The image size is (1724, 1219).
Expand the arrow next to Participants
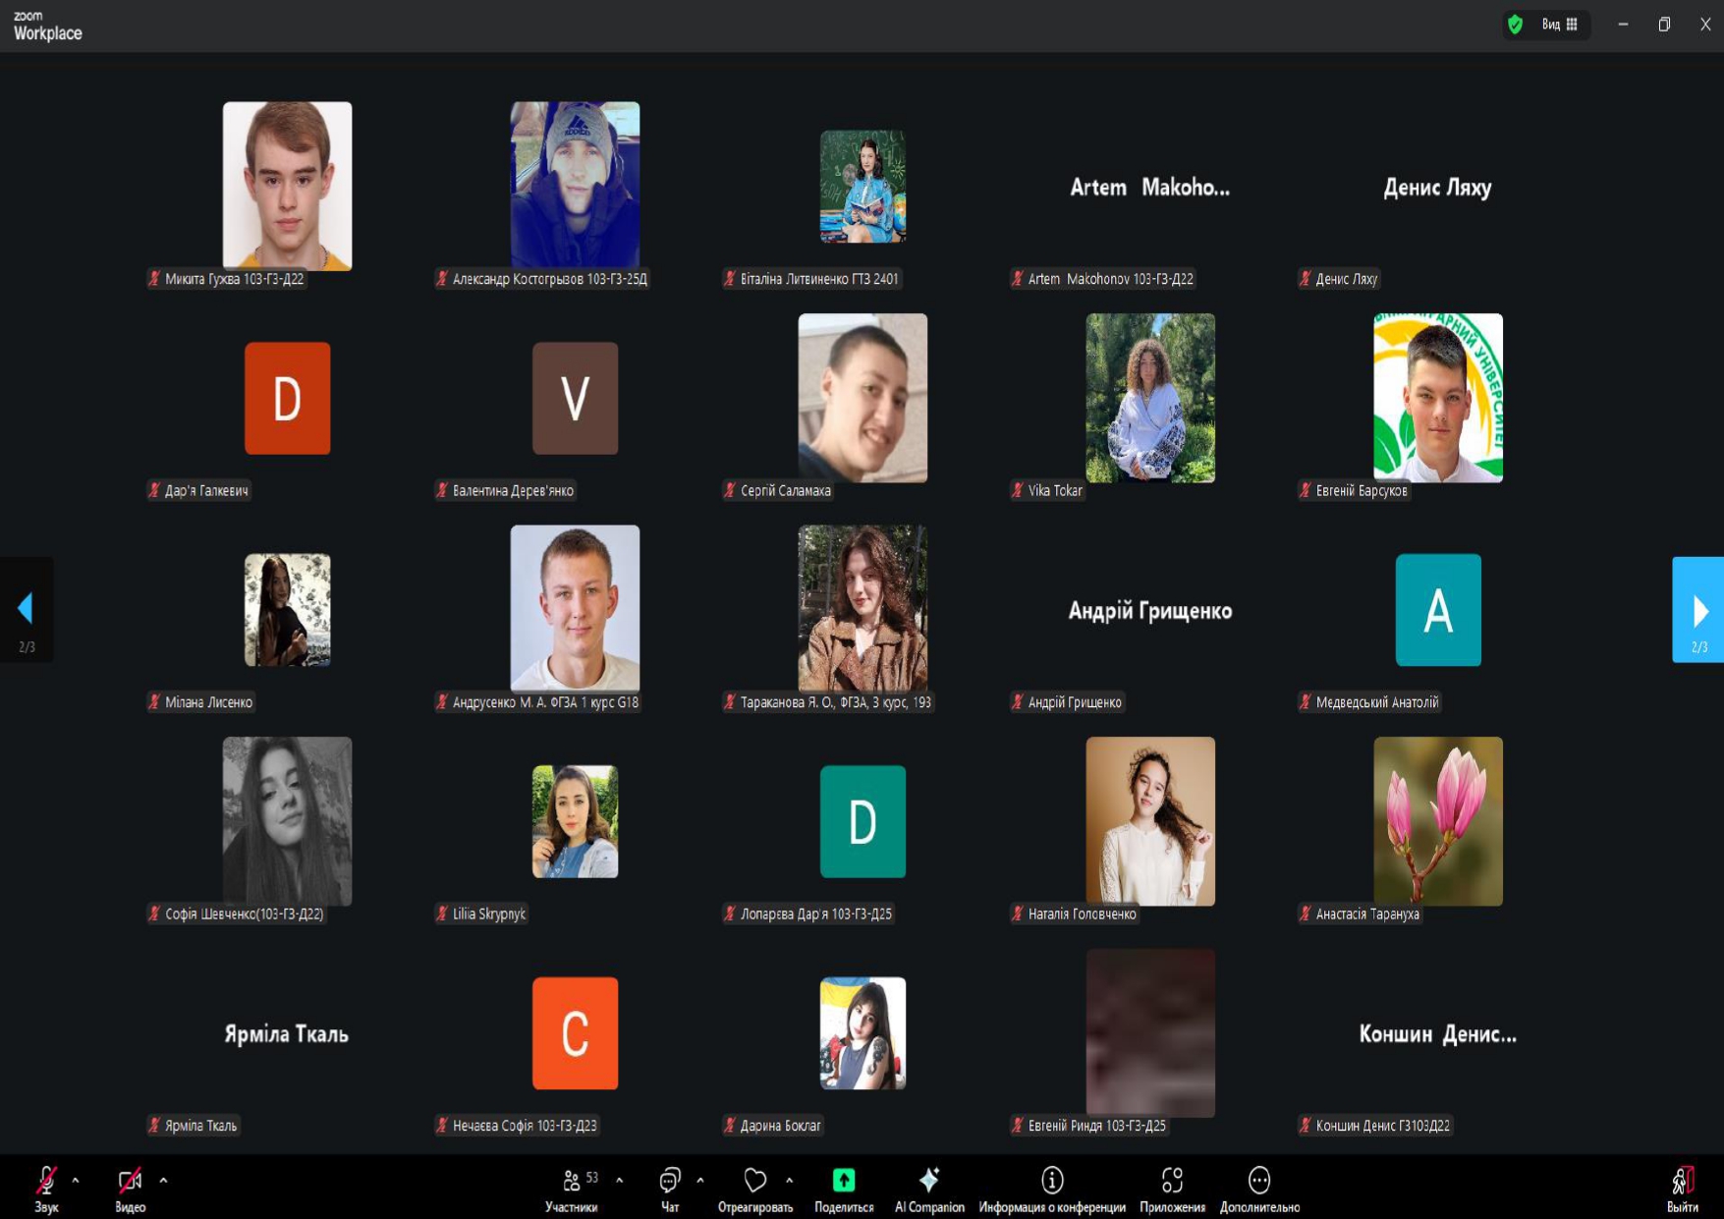(619, 1180)
